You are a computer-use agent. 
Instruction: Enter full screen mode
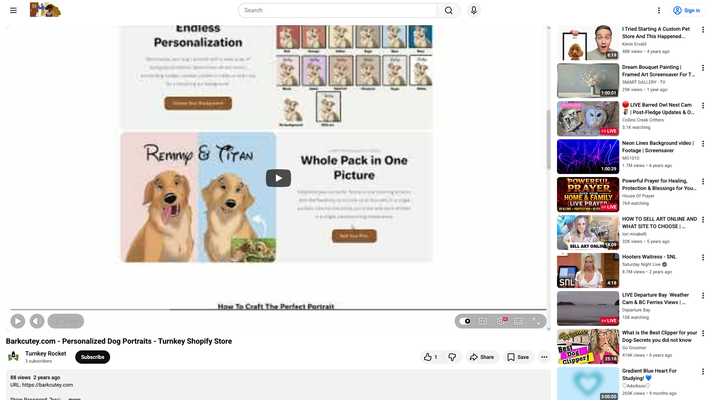click(536, 321)
